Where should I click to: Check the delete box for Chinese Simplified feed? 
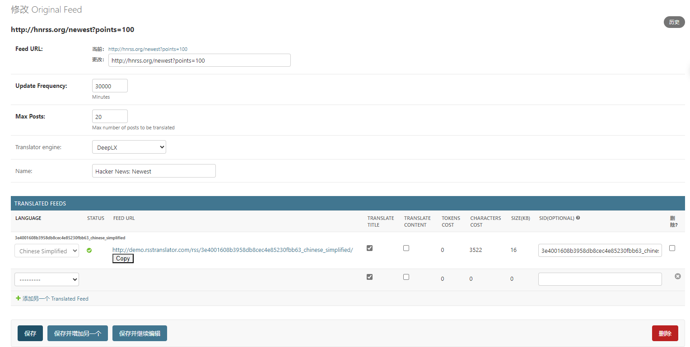(x=672, y=248)
